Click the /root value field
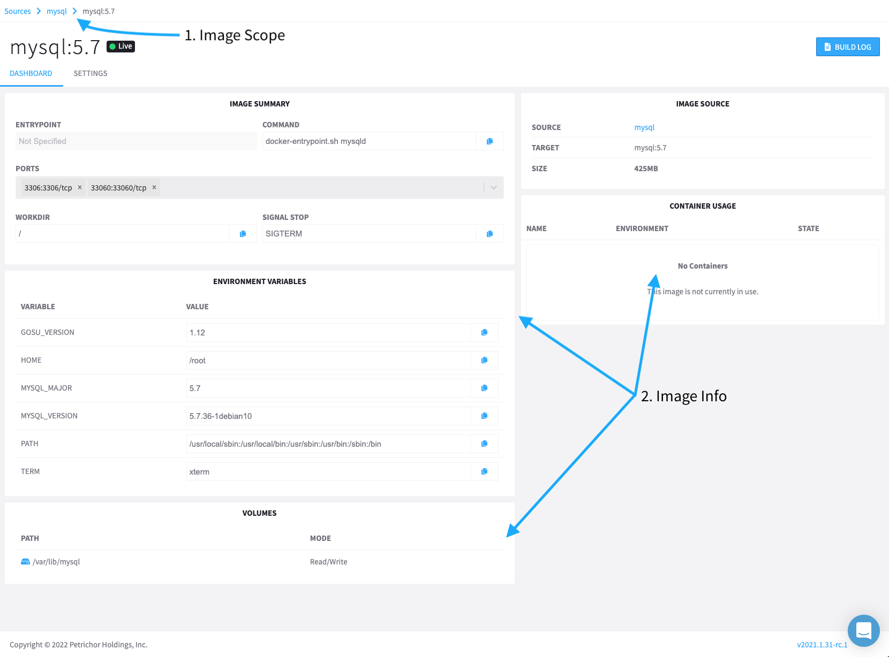The width and height of the screenshot is (889, 657). (328, 360)
